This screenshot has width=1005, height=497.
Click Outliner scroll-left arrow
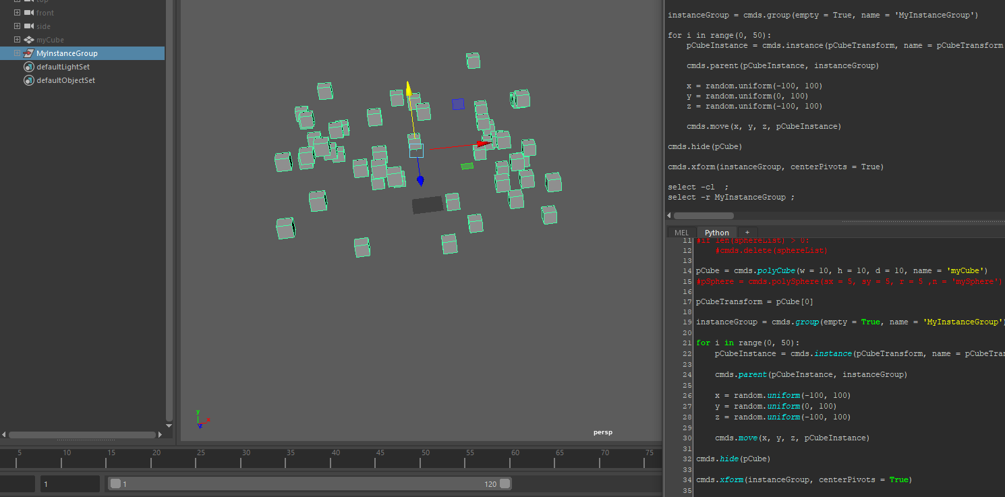coord(4,435)
